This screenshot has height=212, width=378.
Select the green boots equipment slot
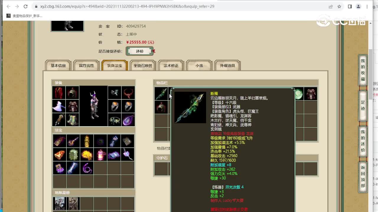72,120
